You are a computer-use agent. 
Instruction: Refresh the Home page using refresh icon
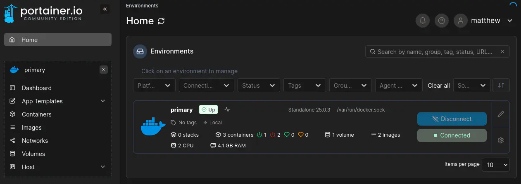pyautogui.click(x=161, y=21)
